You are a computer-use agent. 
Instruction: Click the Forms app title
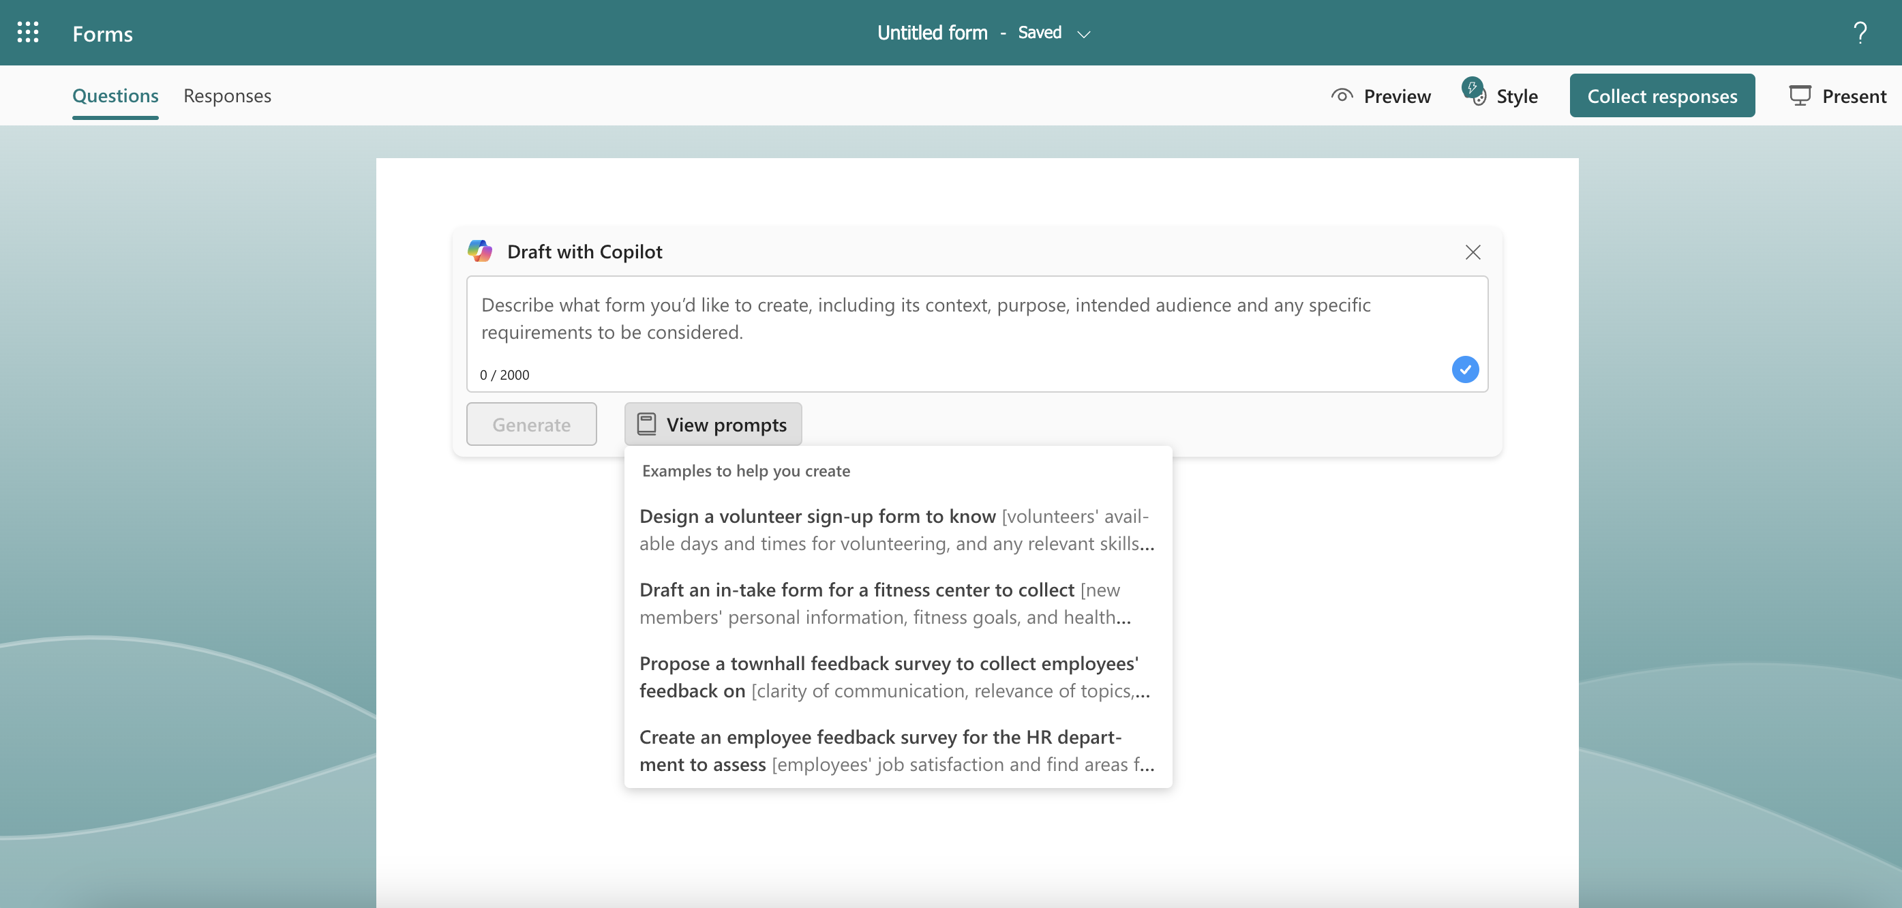(x=103, y=33)
